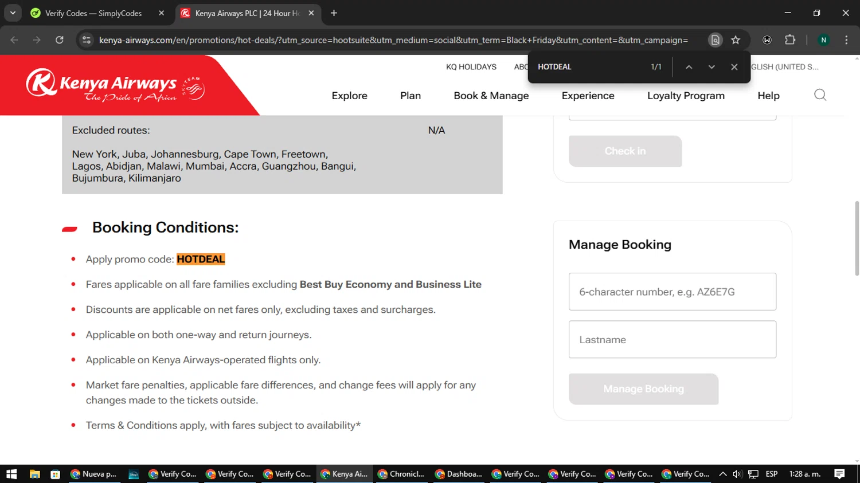Close the Verify Codes SimplyCodes tab
The width and height of the screenshot is (860, 483).
point(161,13)
